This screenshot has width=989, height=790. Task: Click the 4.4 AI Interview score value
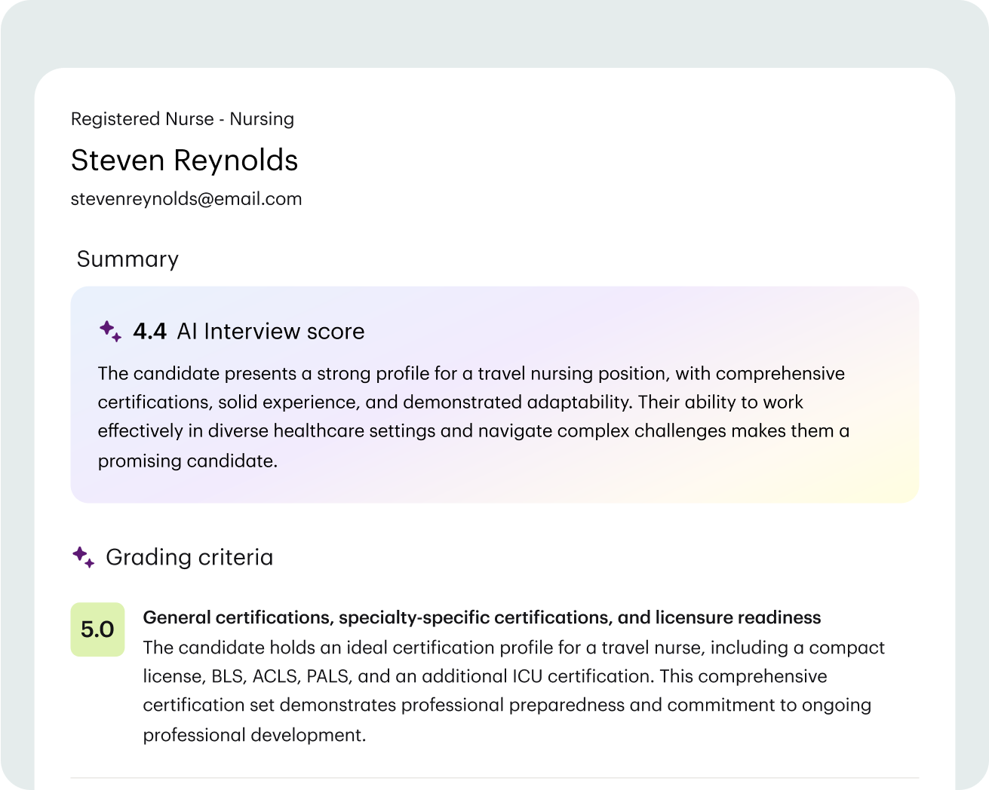point(149,332)
